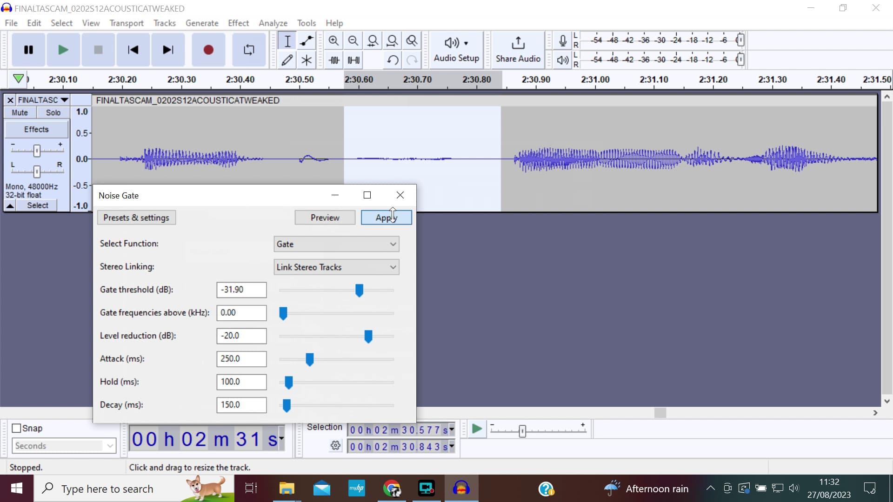
Task: Open the Generate menu
Action: point(202,23)
